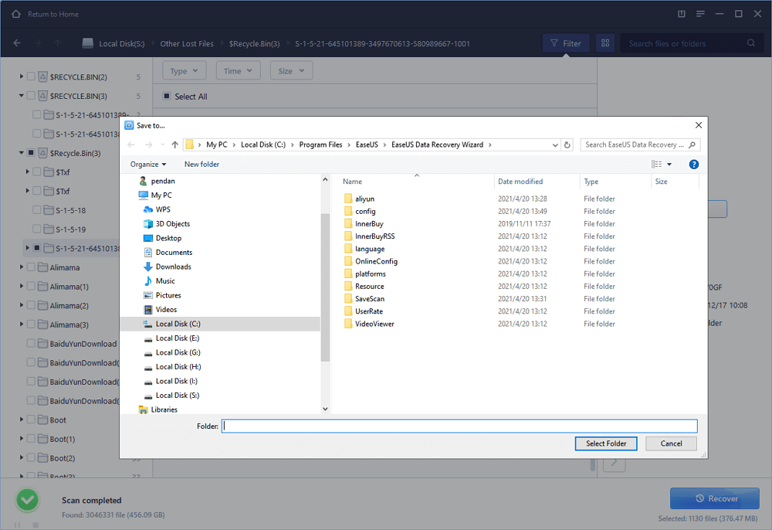Screen dimensions: 772x530
Task: Collapse the $Recycle.Bin(3) tree node
Action: point(21,153)
